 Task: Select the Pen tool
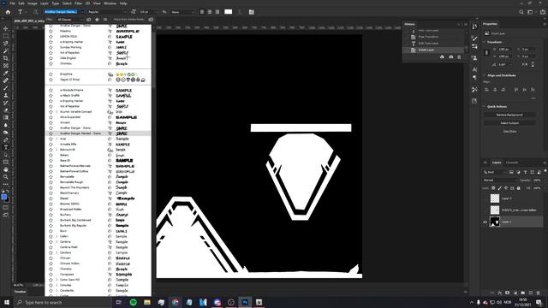(x=6, y=139)
